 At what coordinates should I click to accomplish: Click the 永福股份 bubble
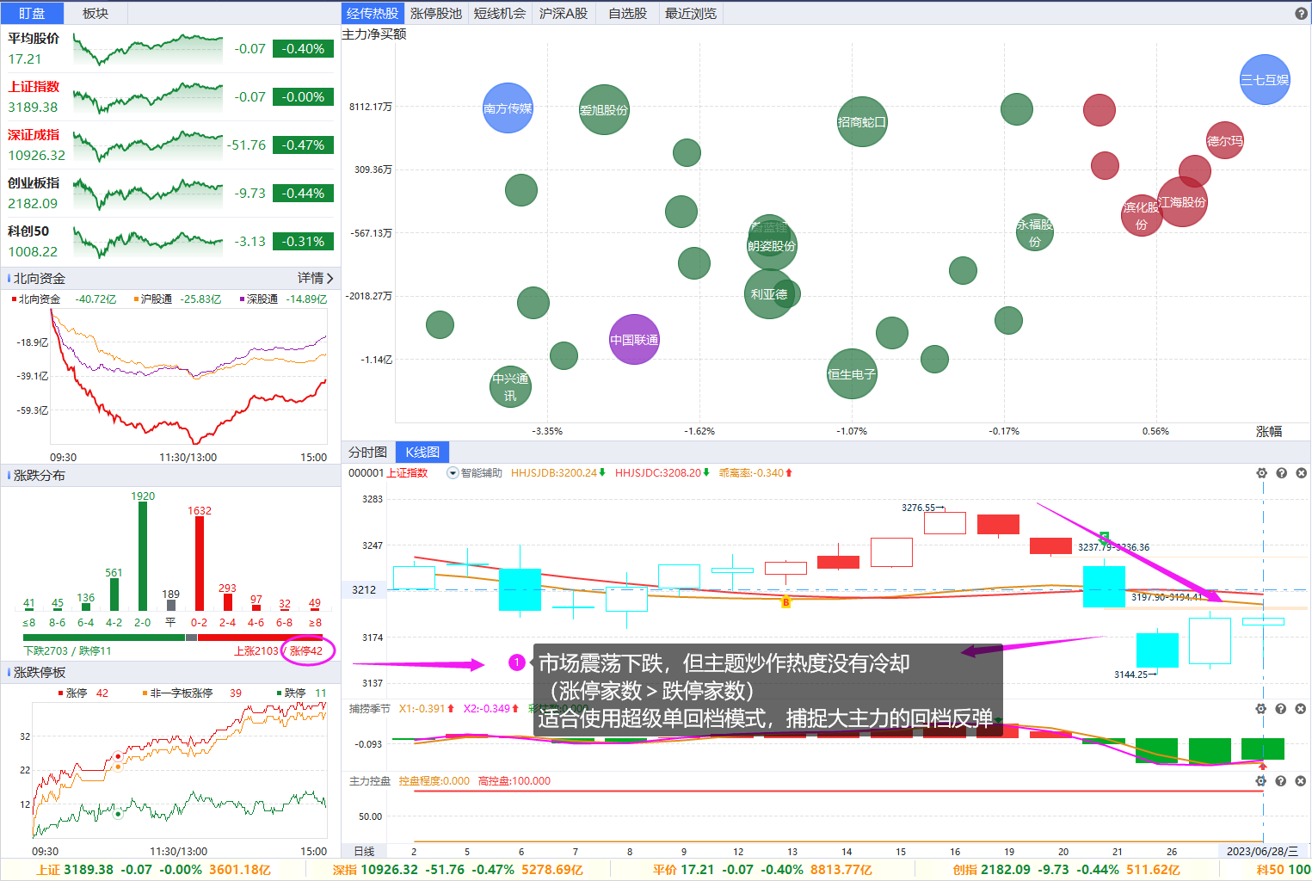(x=1035, y=232)
